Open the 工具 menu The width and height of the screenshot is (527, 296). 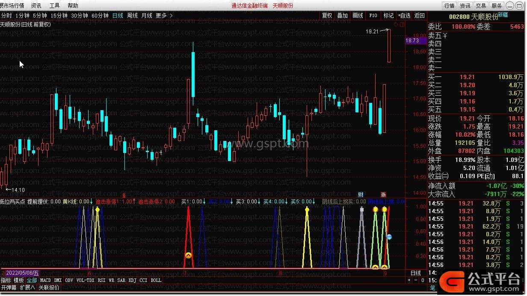point(55,6)
